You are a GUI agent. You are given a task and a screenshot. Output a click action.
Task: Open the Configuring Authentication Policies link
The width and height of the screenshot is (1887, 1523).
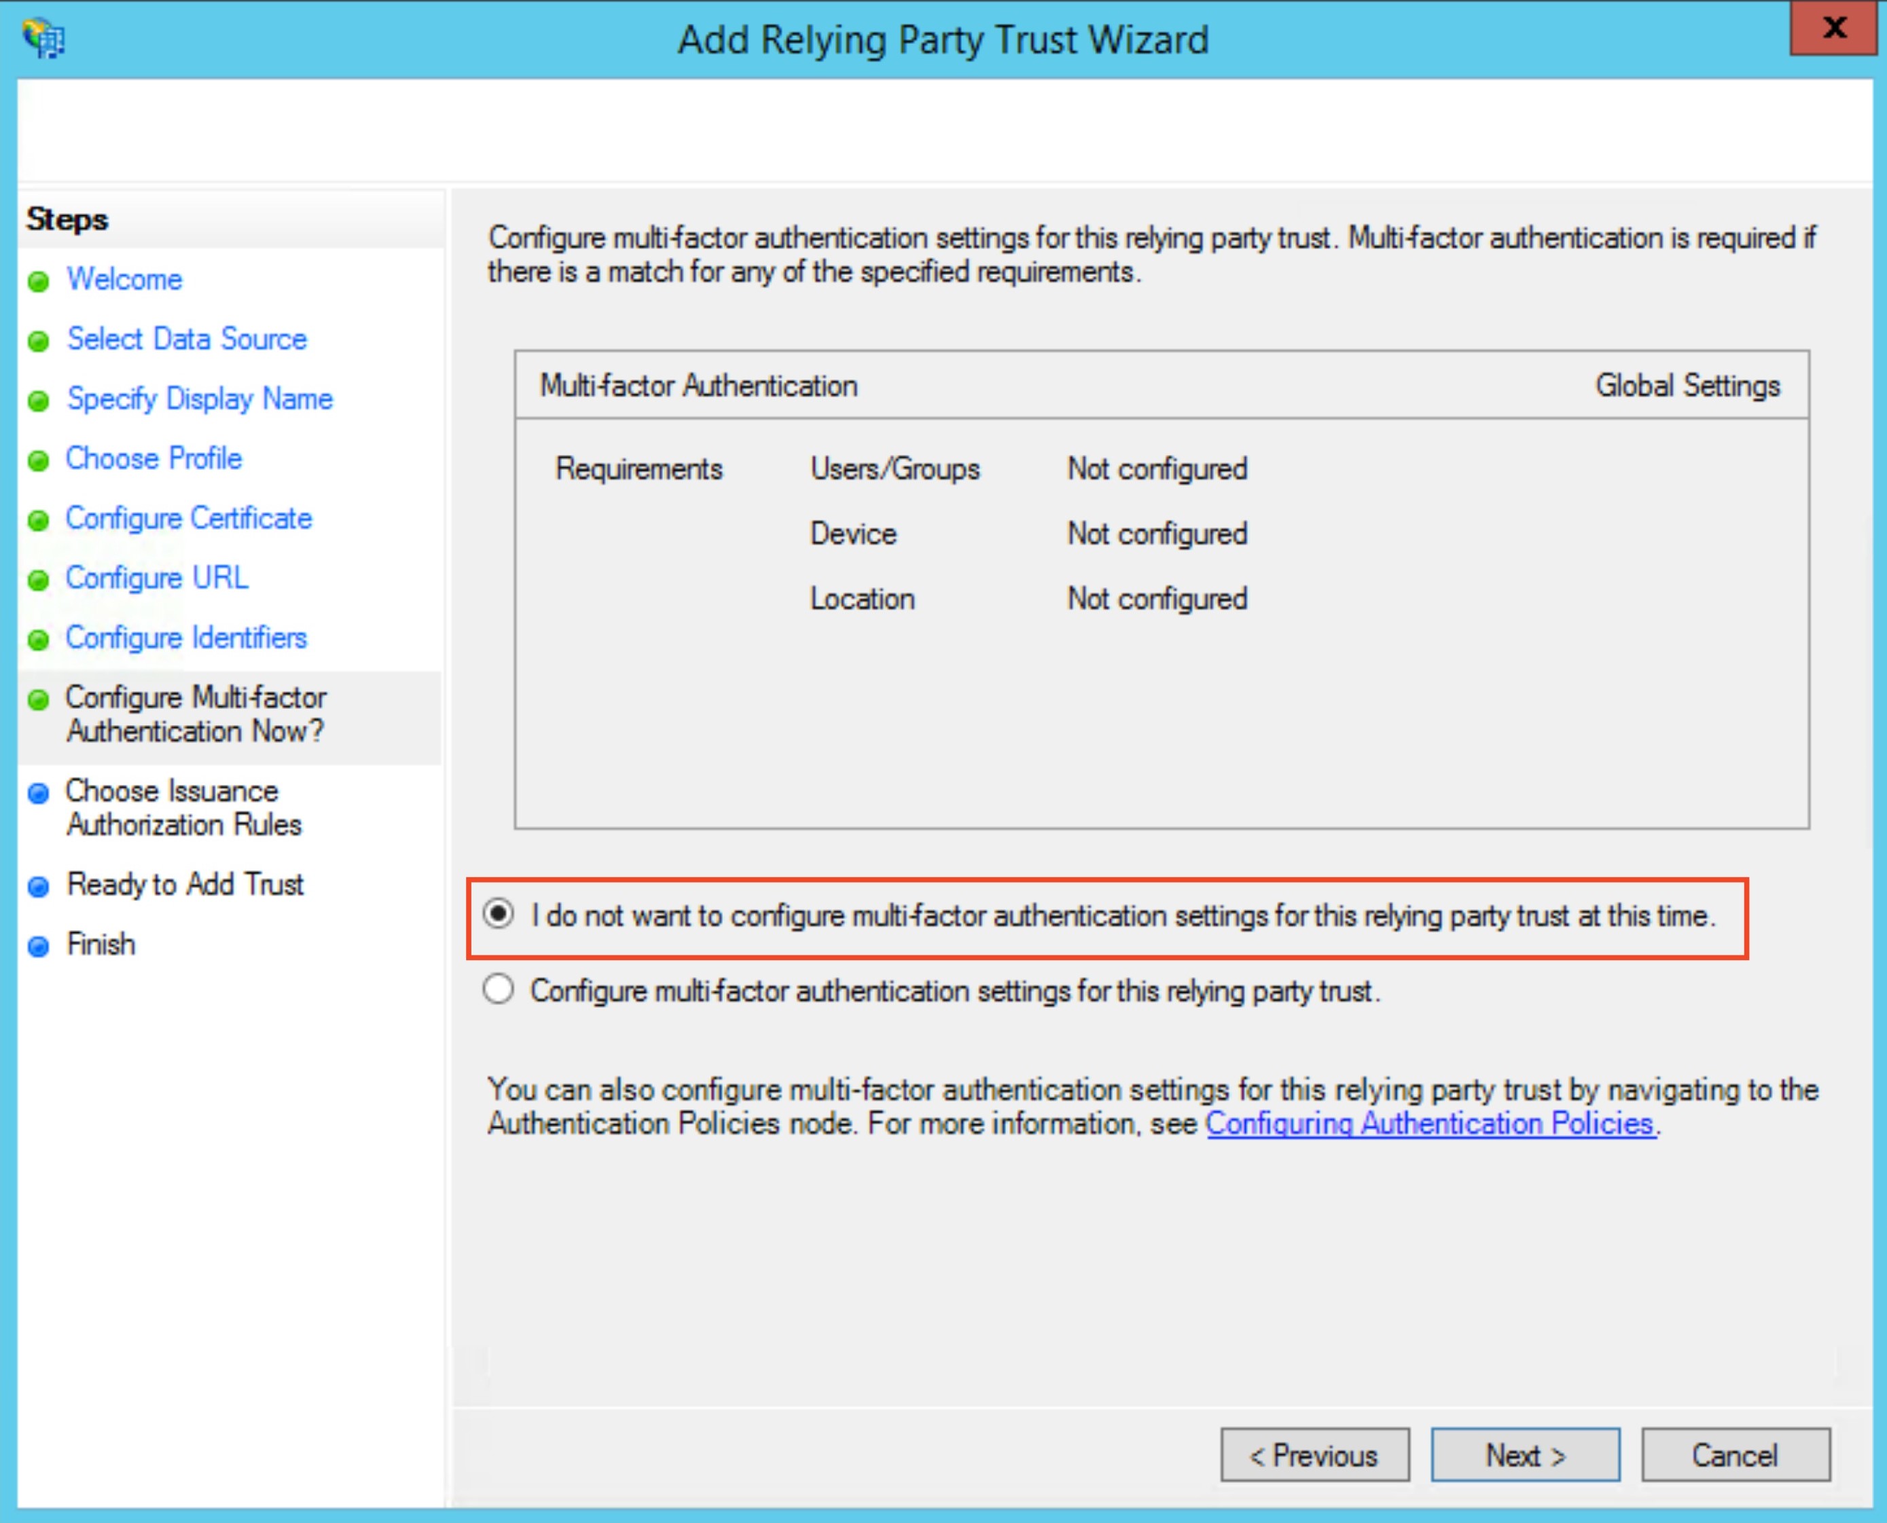coord(1430,1124)
